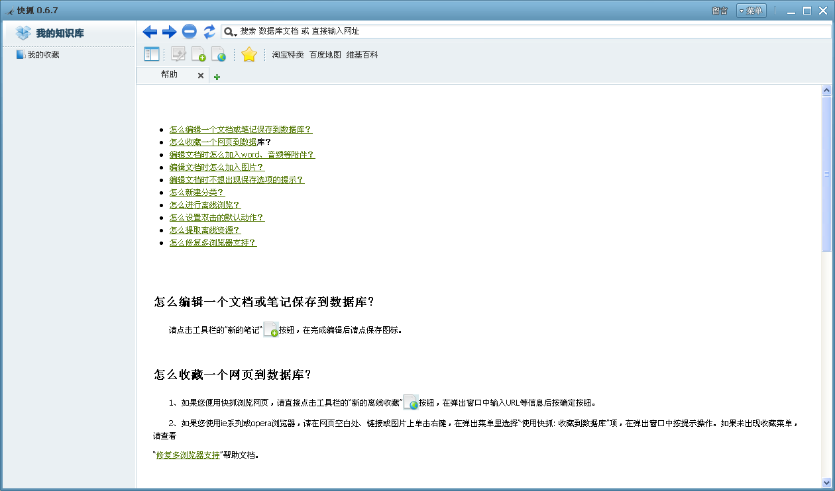The width and height of the screenshot is (835, 491).
Task: Create a new note with the plus page icon
Action: tap(198, 54)
